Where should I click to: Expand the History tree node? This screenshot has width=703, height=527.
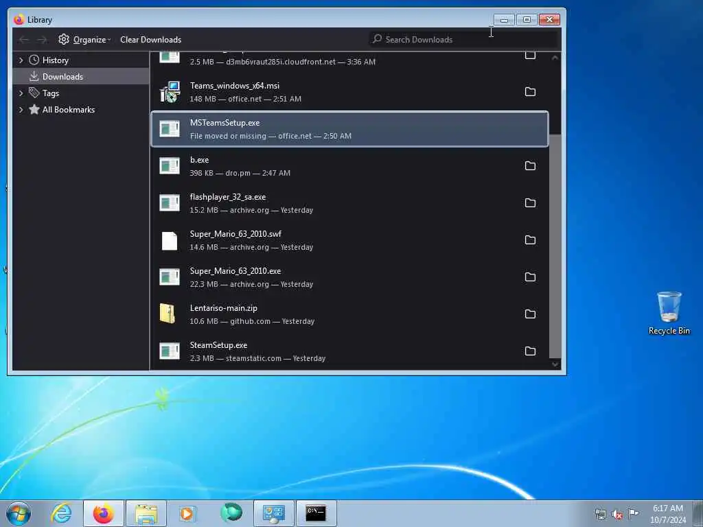[x=21, y=60]
